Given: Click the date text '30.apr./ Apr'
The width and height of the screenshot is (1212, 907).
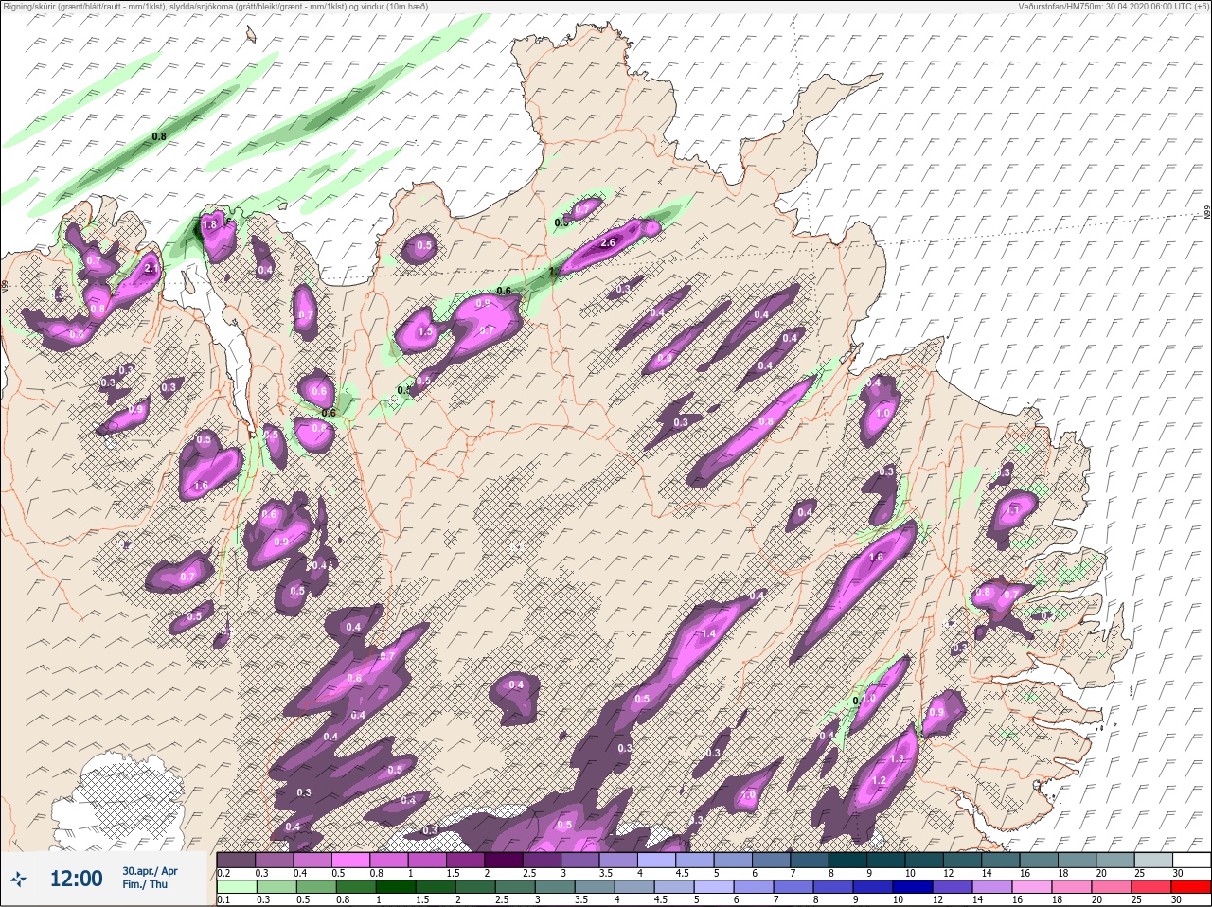Looking at the screenshot, I should pyautogui.click(x=150, y=871).
